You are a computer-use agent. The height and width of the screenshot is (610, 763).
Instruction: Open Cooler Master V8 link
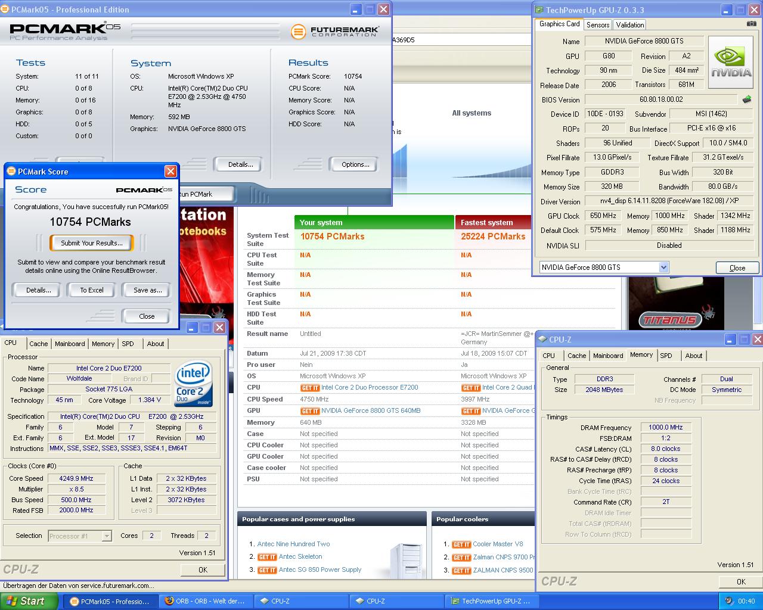point(498,544)
